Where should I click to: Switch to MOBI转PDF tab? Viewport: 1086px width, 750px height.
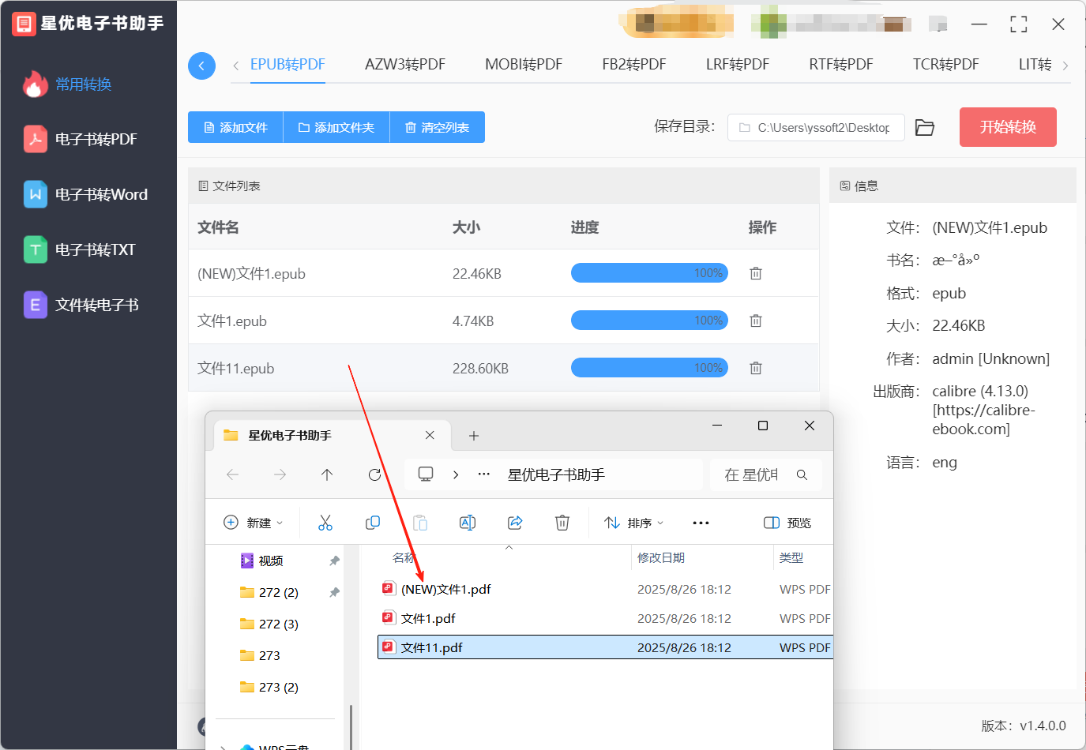click(524, 65)
